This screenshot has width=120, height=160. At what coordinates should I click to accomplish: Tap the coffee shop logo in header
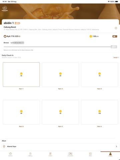point(5,9)
